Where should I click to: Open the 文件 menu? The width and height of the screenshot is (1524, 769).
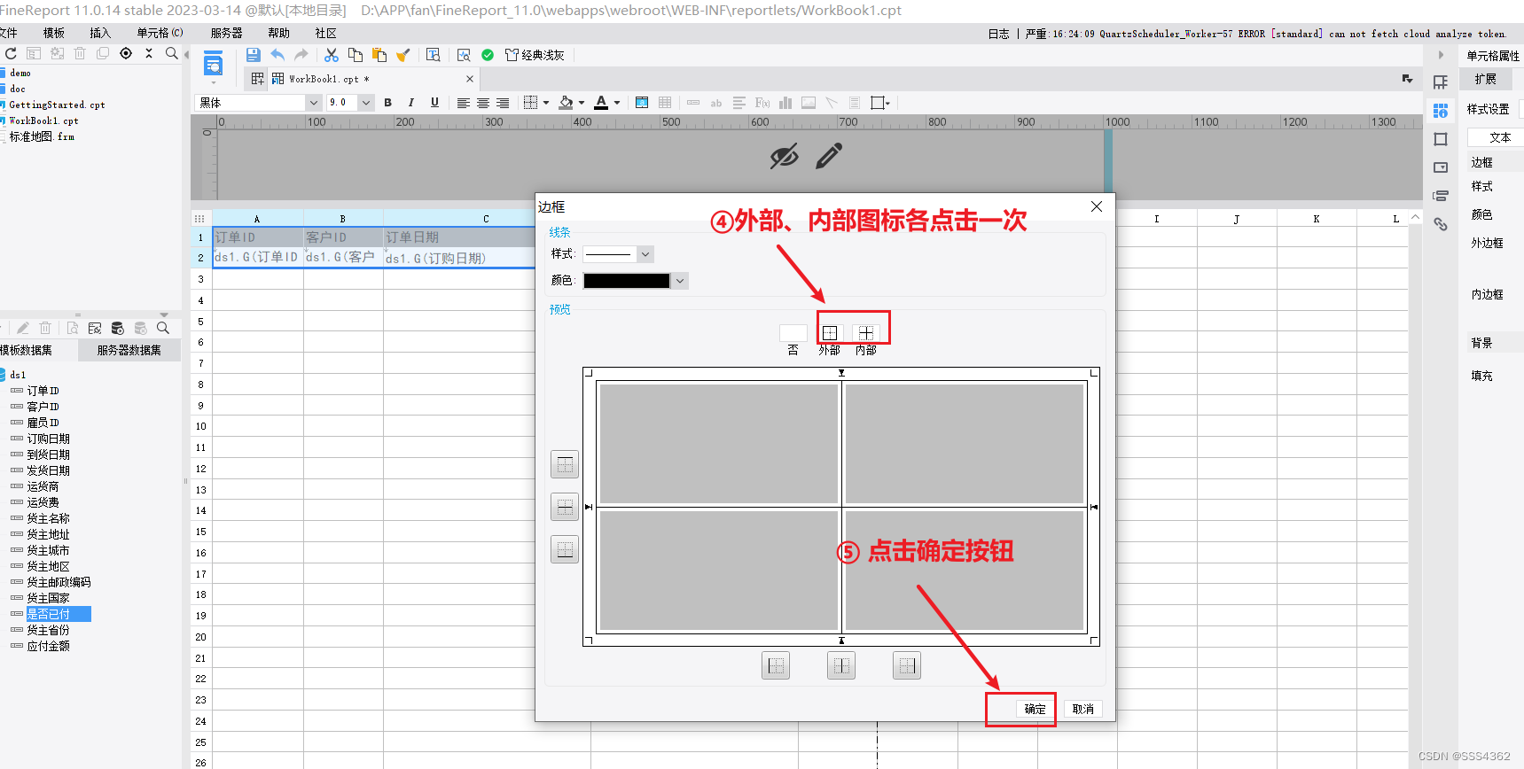(x=8, y=33)
